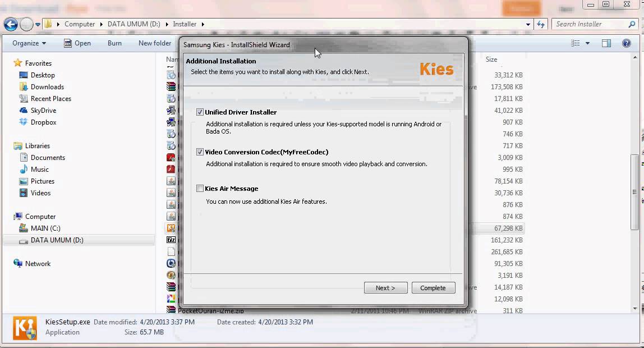Click the refresh button beside address bar
Image resolution: width=644 pixels, height=348 pixels.
pos(541,25)
